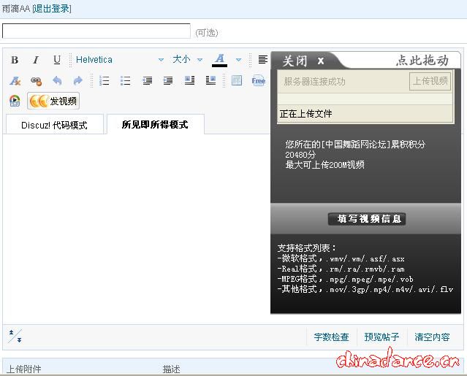Screen dimensions: 467x376
Task: Toggle underline formatting
Action: point(57,60)
